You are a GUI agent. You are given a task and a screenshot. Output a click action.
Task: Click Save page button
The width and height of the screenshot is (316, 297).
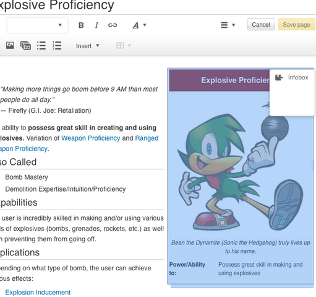pos(296,24)
